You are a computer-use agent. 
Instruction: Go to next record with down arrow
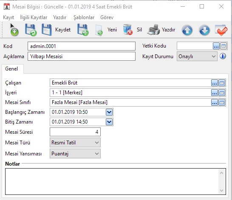click(204, 30)
